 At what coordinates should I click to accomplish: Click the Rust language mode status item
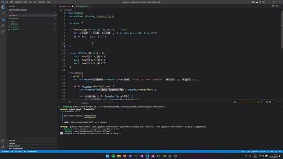(x=272, y=151)
